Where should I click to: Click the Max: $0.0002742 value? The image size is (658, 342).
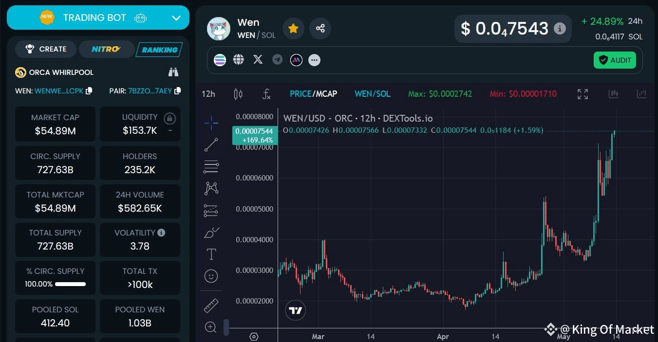[440, 94]
